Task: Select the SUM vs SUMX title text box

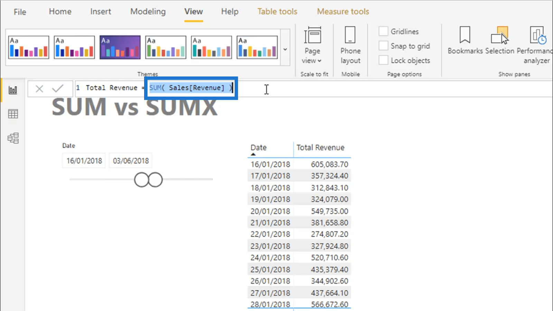Action: point(135,108)
